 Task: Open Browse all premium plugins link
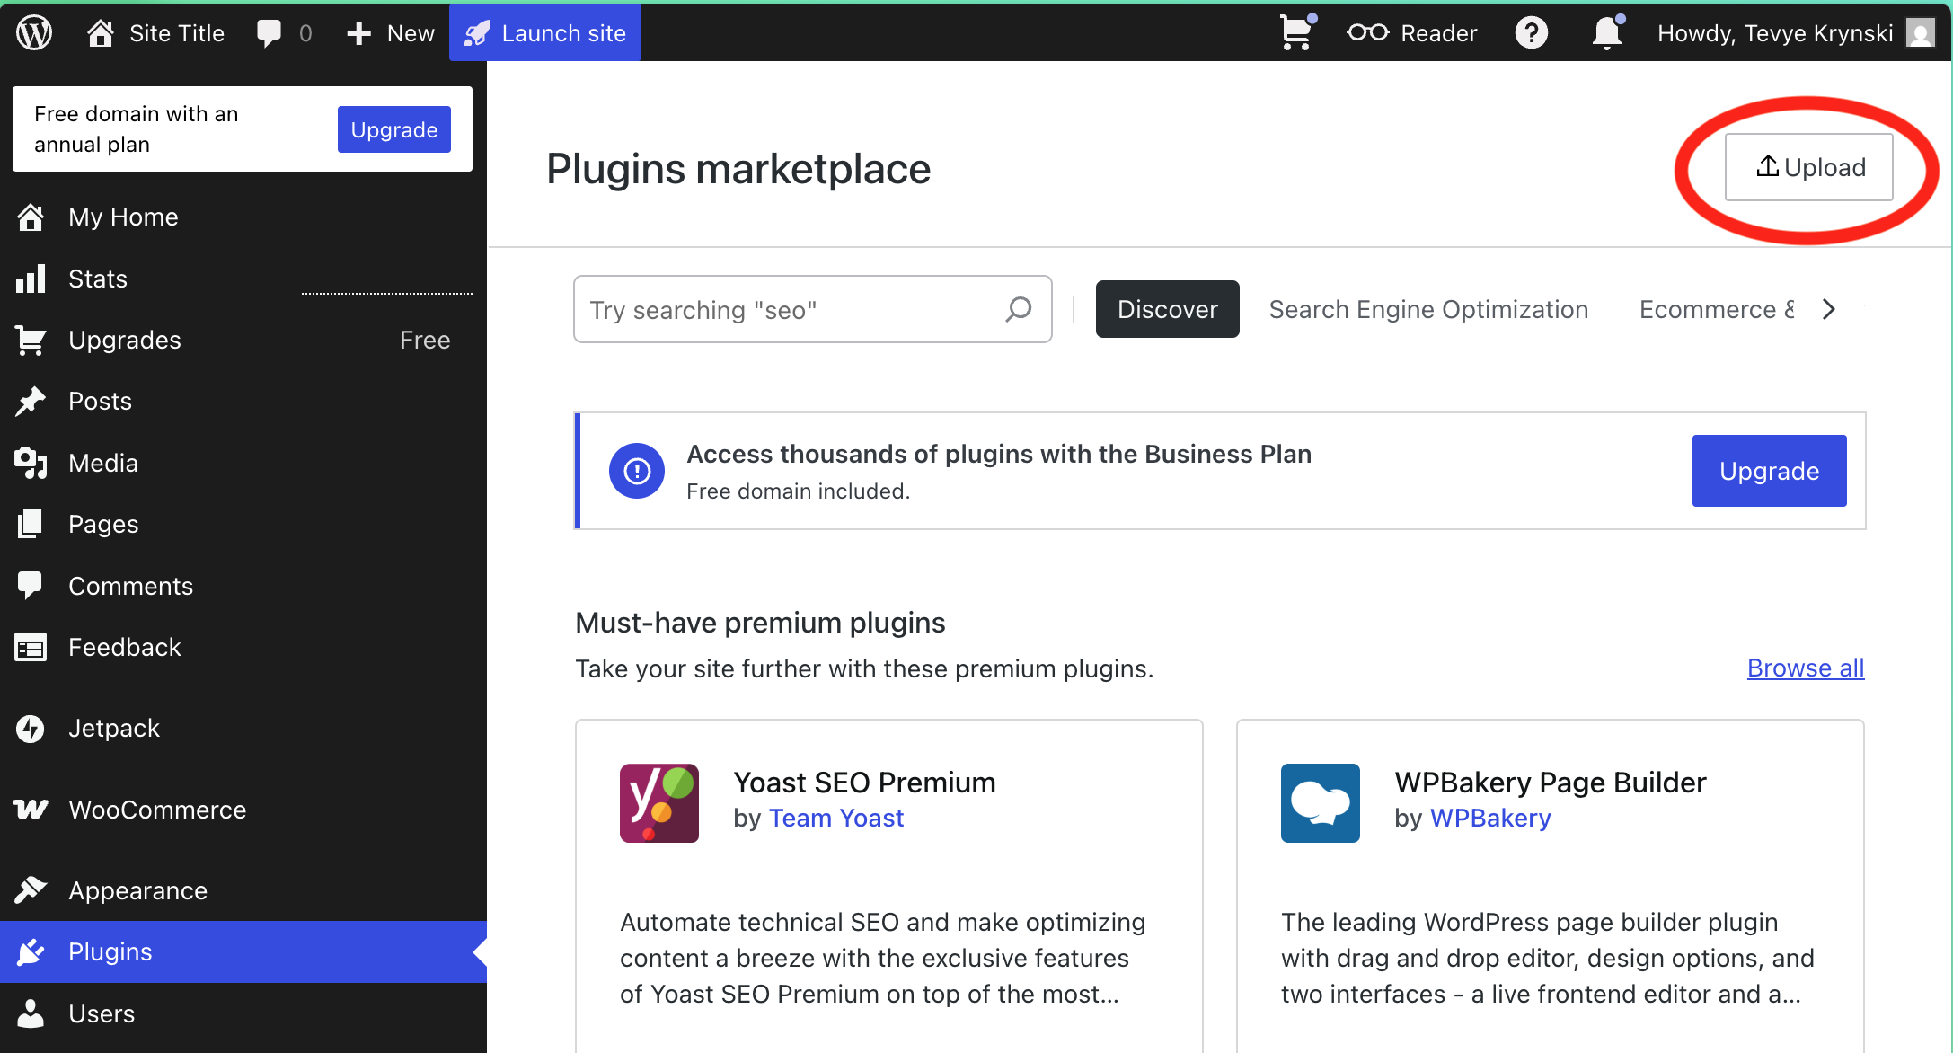pyautogui.click(x=1806, y=668)
